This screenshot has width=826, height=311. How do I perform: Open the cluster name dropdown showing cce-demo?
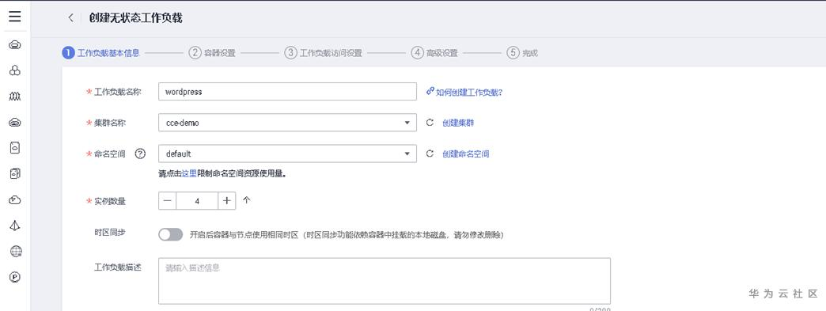tap(288, 123)
